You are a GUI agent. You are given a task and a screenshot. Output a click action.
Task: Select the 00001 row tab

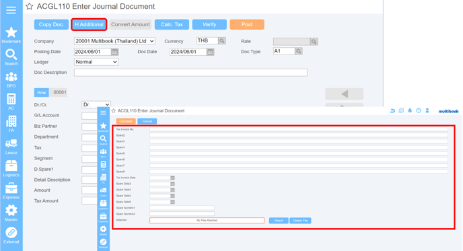(59, 92)
